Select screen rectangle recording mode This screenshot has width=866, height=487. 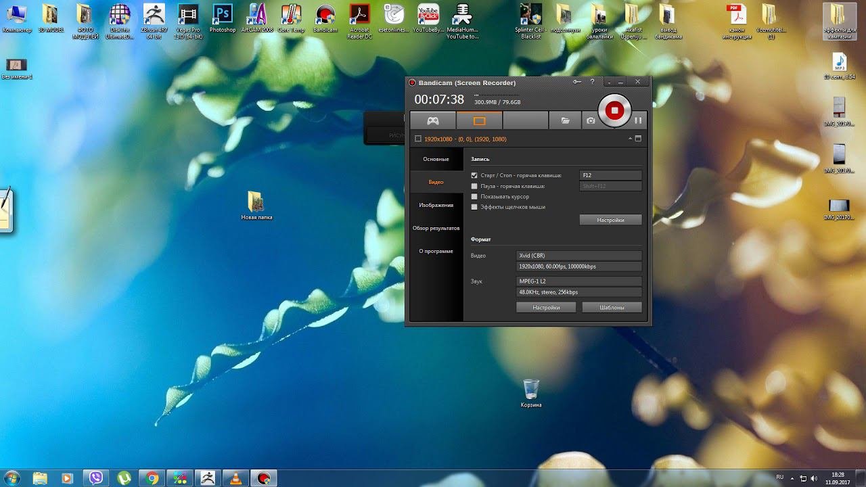click(479, 120)
